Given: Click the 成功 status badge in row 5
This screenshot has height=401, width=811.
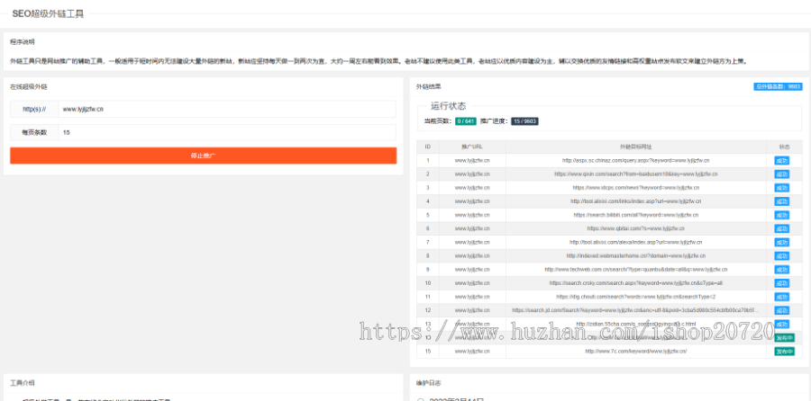Looking at the screenshot, I should tap(781, 215).
